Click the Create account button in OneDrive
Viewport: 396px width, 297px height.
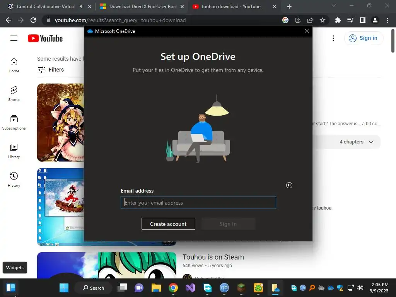pos(168,224)
